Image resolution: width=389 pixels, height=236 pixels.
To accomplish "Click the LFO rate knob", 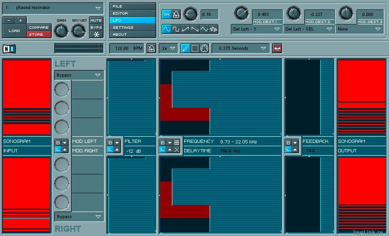I will [191, 14].
